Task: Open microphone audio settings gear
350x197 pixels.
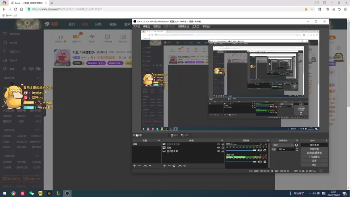Action: [265, 150]
